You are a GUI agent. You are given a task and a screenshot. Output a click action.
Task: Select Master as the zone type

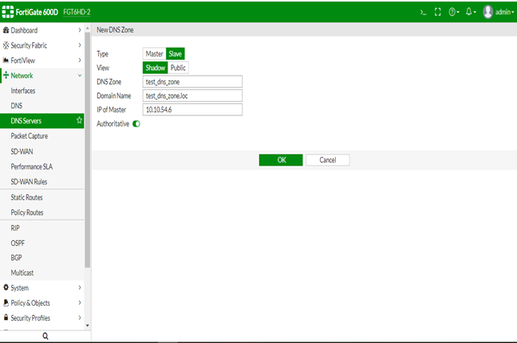tap(154, 54)
